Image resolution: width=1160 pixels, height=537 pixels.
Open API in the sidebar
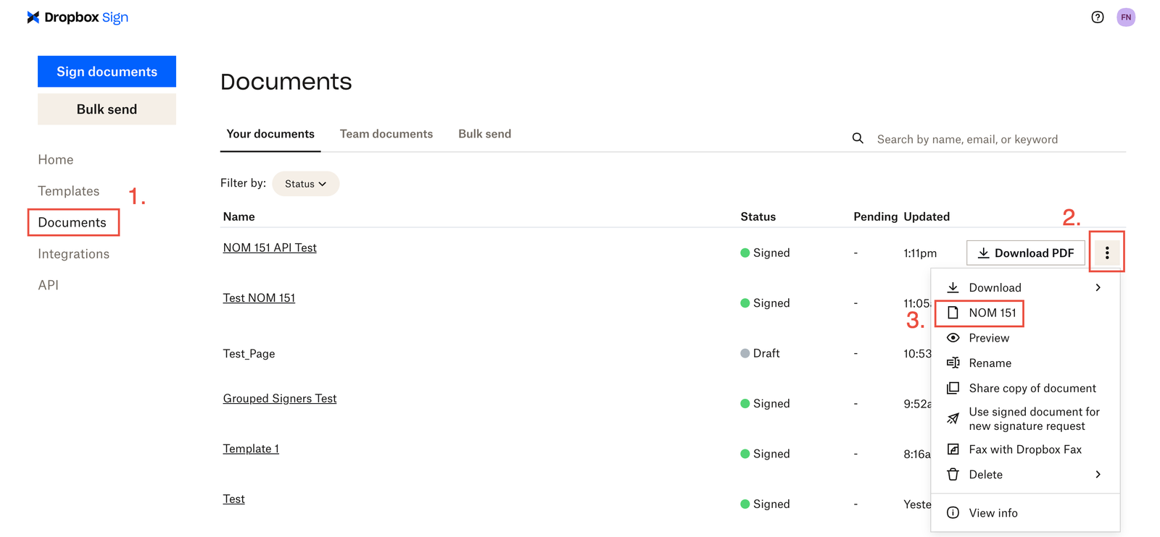click(x=49, y=285)
